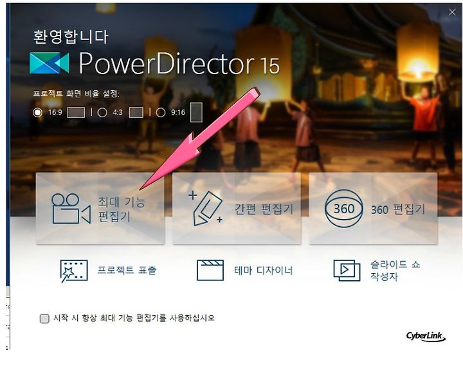Click the 최대 기능 편집기 label
463x366 pixels.
pos(122,209)
